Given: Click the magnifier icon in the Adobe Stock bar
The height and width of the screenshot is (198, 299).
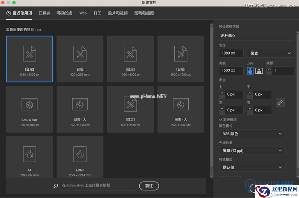Looking at the screenshot, I should (55, 186).
